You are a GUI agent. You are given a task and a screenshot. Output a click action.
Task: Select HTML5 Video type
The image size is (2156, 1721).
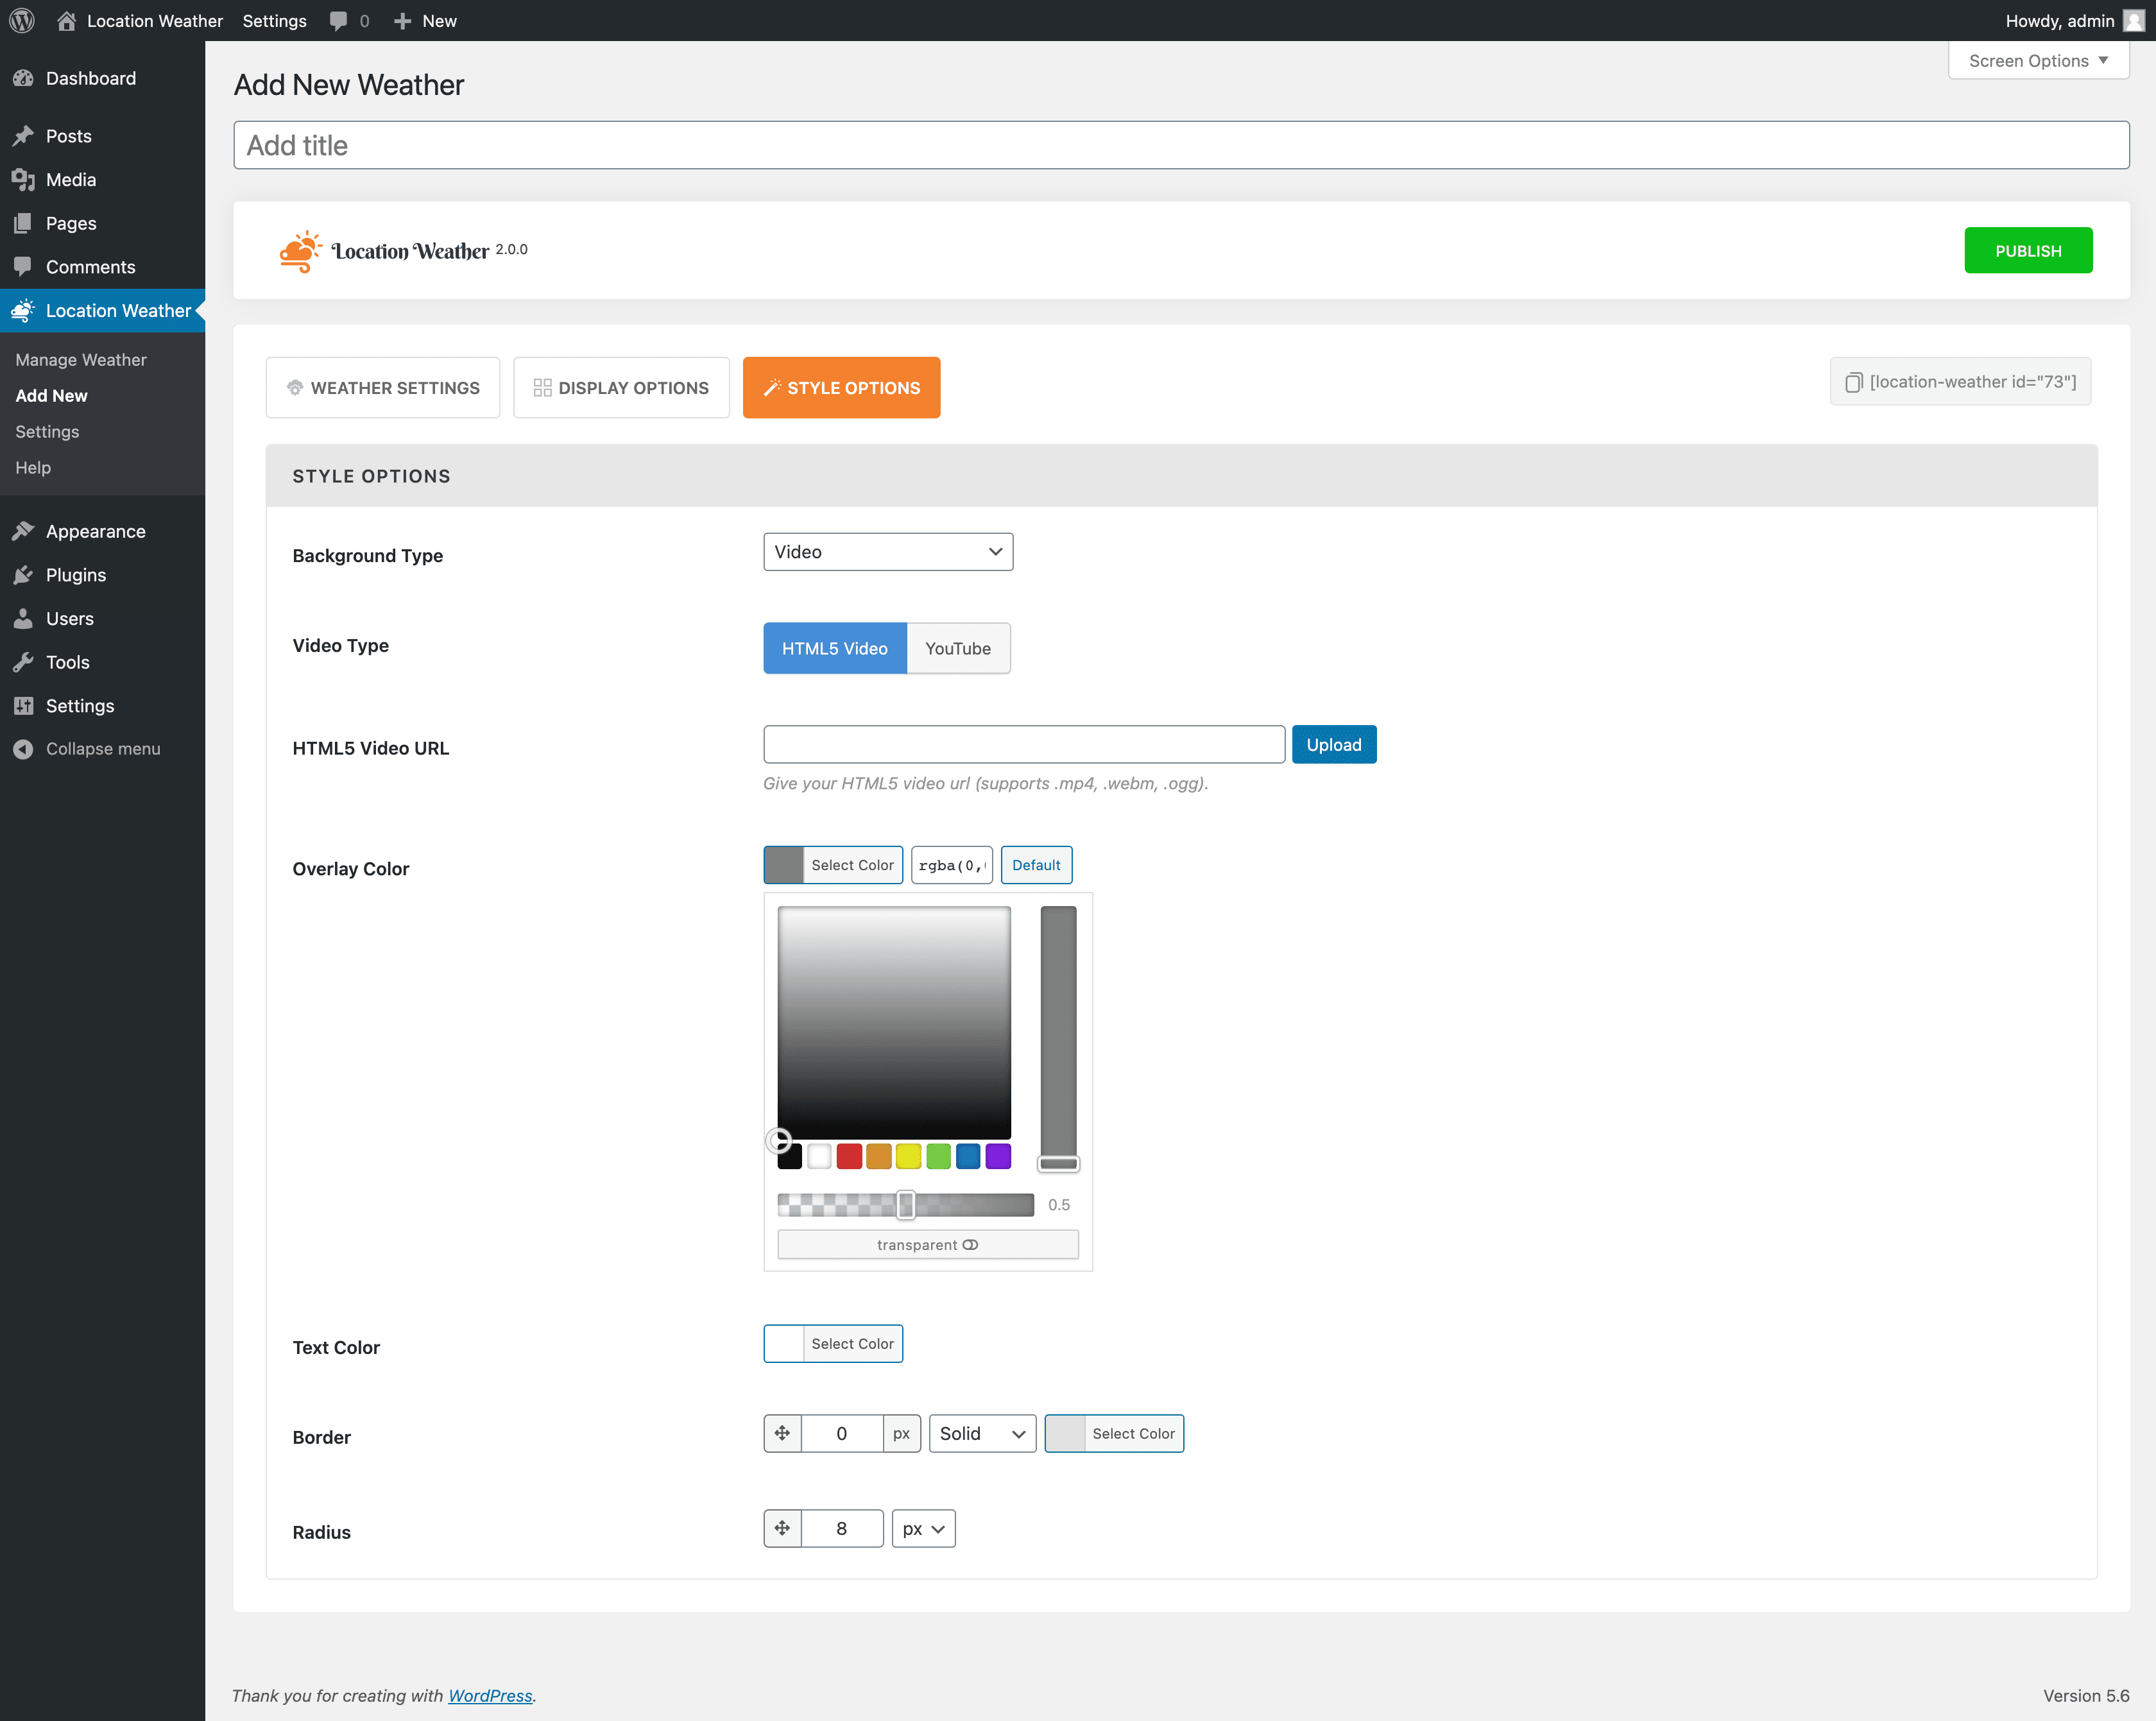(x=835, y=648)
